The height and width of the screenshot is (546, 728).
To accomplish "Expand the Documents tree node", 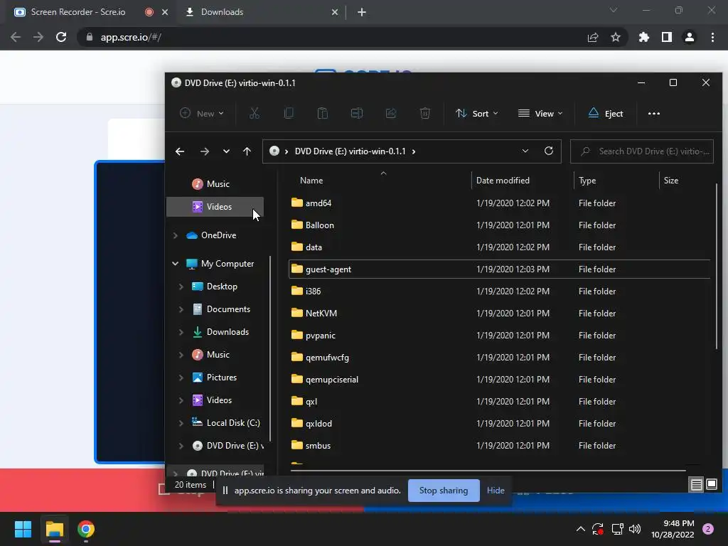I will point(181,309).
